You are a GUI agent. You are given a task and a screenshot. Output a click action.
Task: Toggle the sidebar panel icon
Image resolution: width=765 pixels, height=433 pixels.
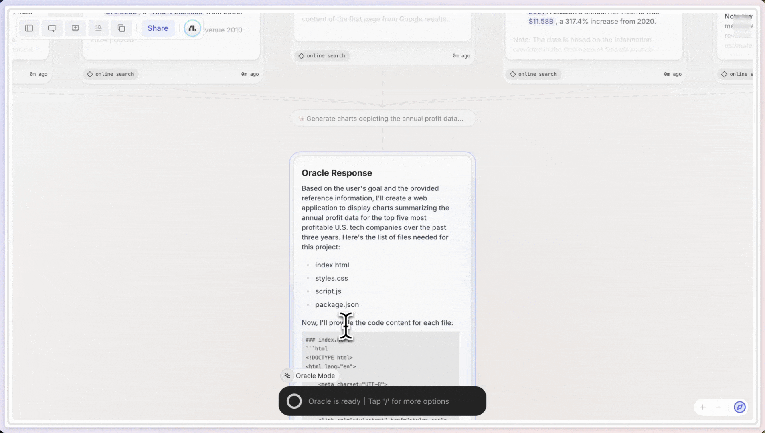(x=29, y=28)
